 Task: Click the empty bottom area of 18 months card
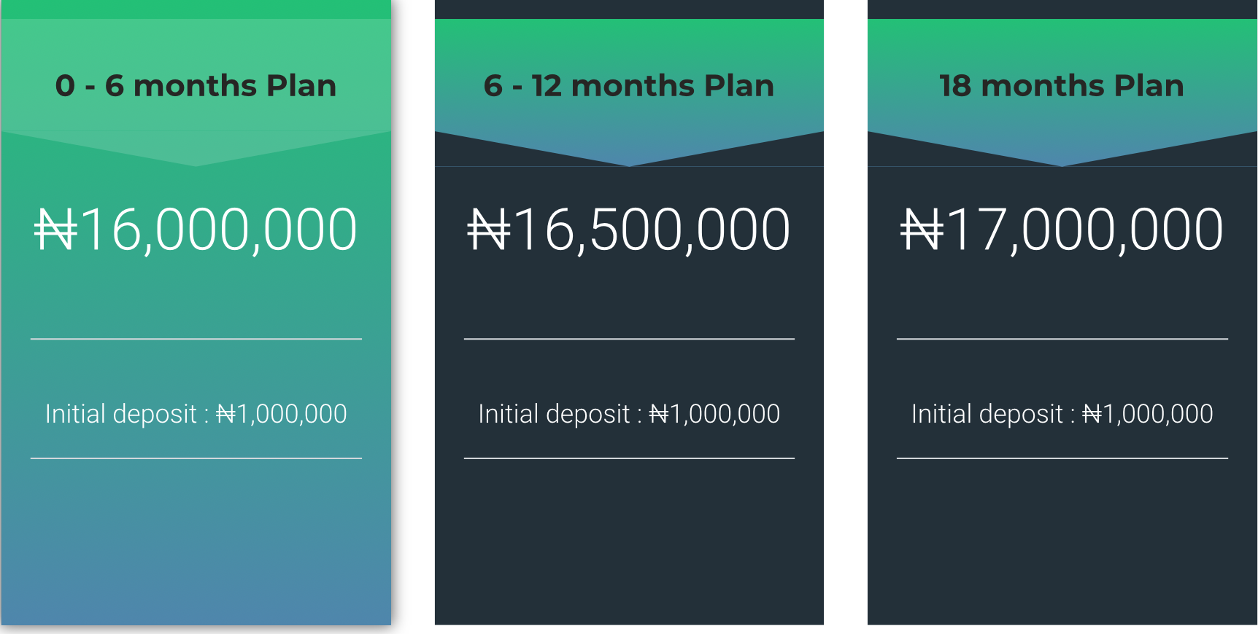tap(1062, 541)
